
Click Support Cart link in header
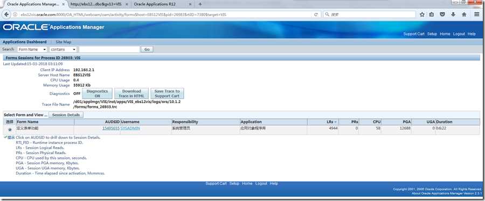pyautogui.click(x=414, y=34)
